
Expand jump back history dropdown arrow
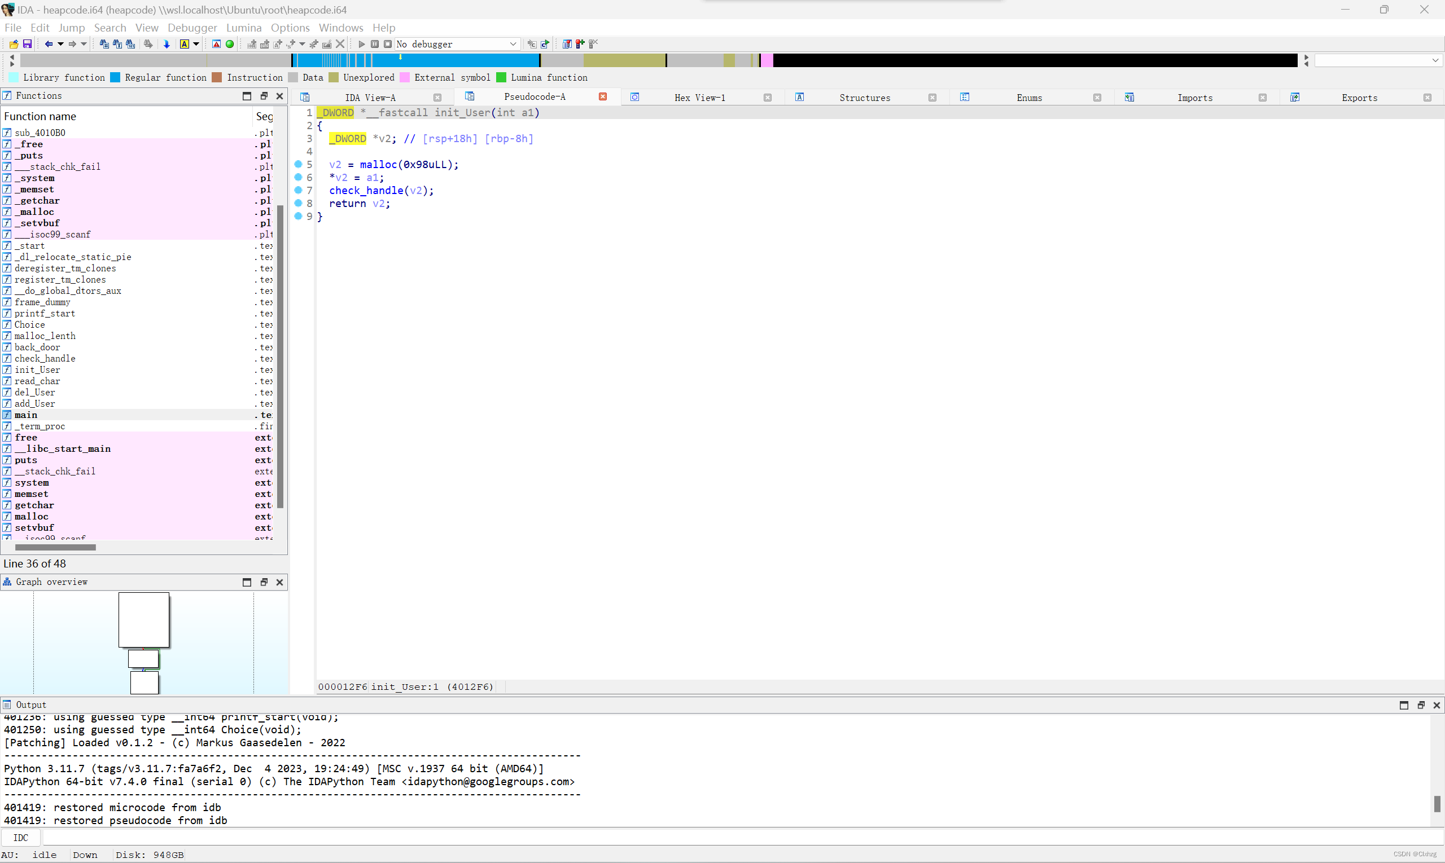coord(60,44)
